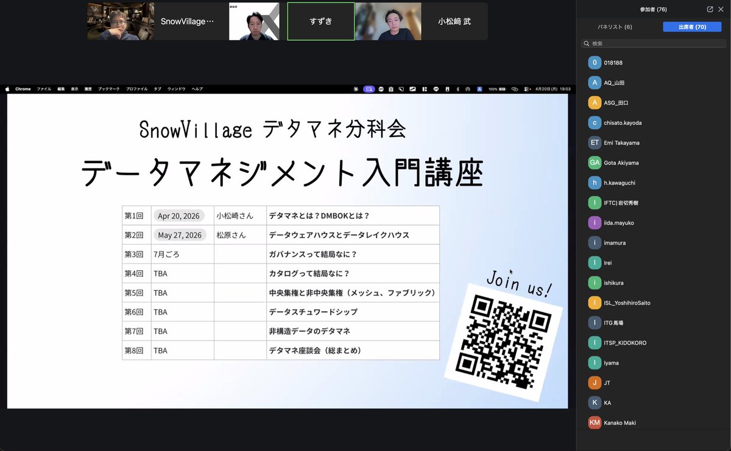Click the pop-out icon on the participants panel

click(708, 9)
